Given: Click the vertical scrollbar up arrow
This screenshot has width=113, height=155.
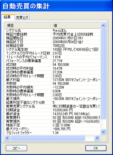Looking at the screenshot, I should coord(103,25).
